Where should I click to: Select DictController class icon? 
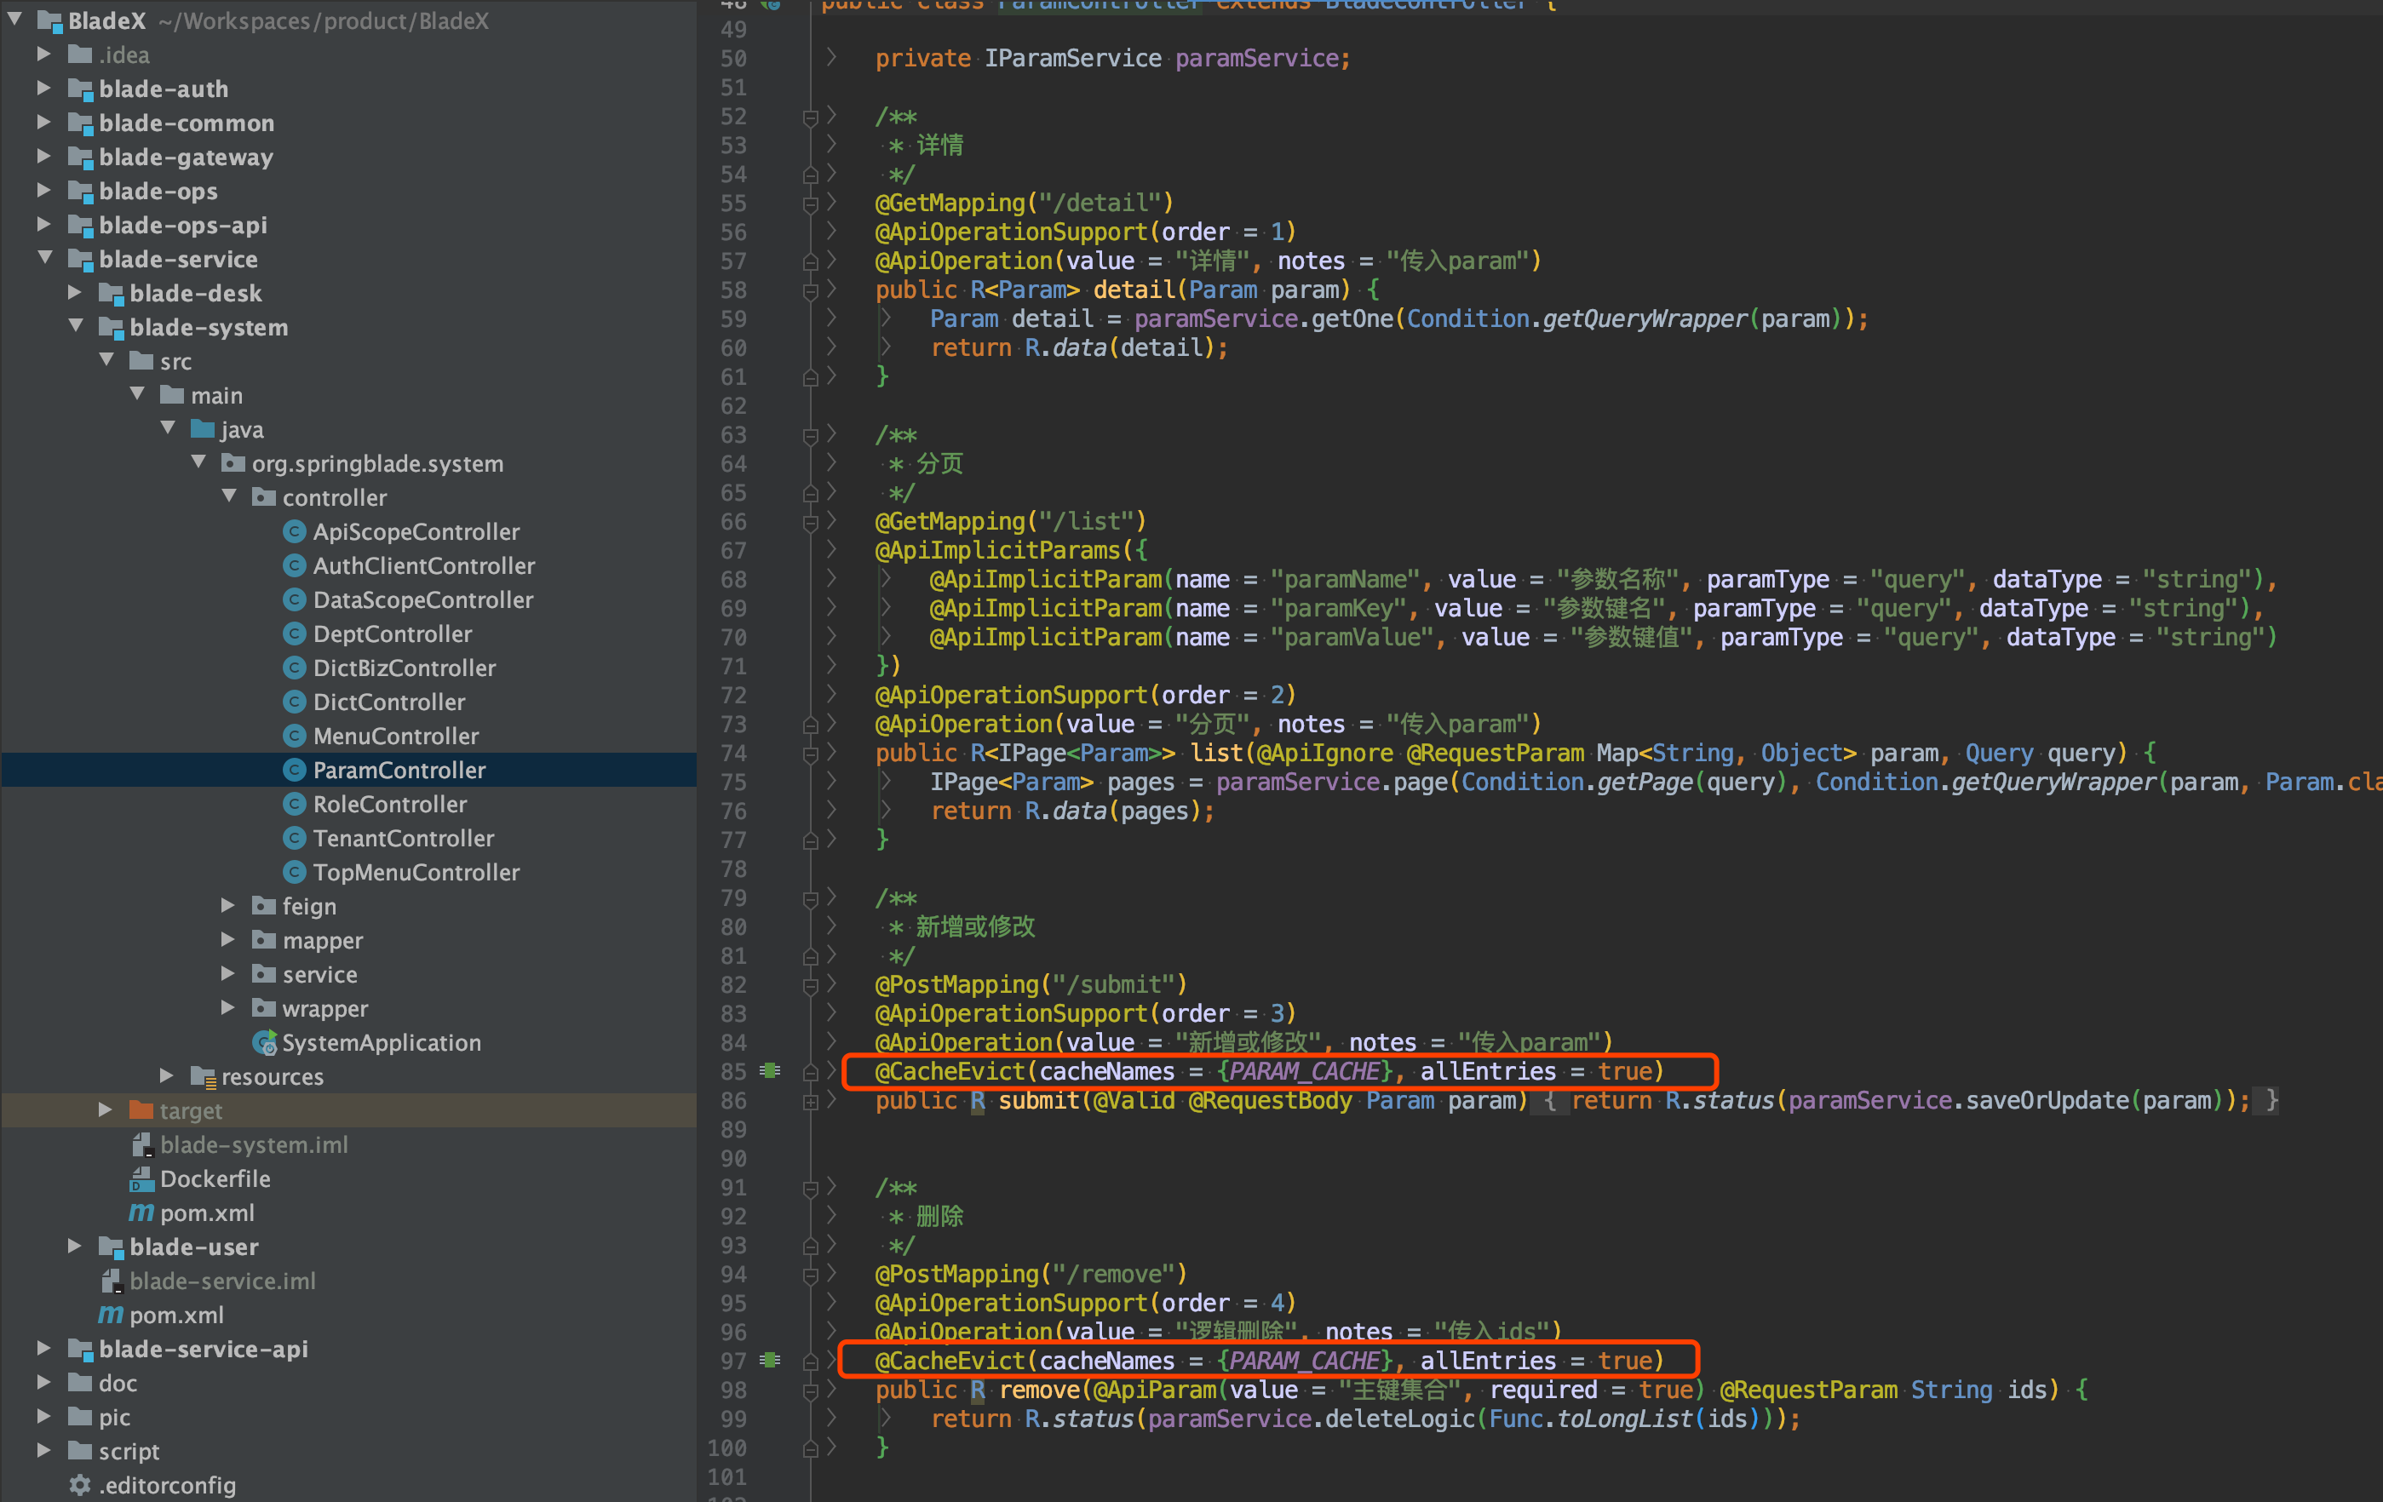[x=294, y=702]
